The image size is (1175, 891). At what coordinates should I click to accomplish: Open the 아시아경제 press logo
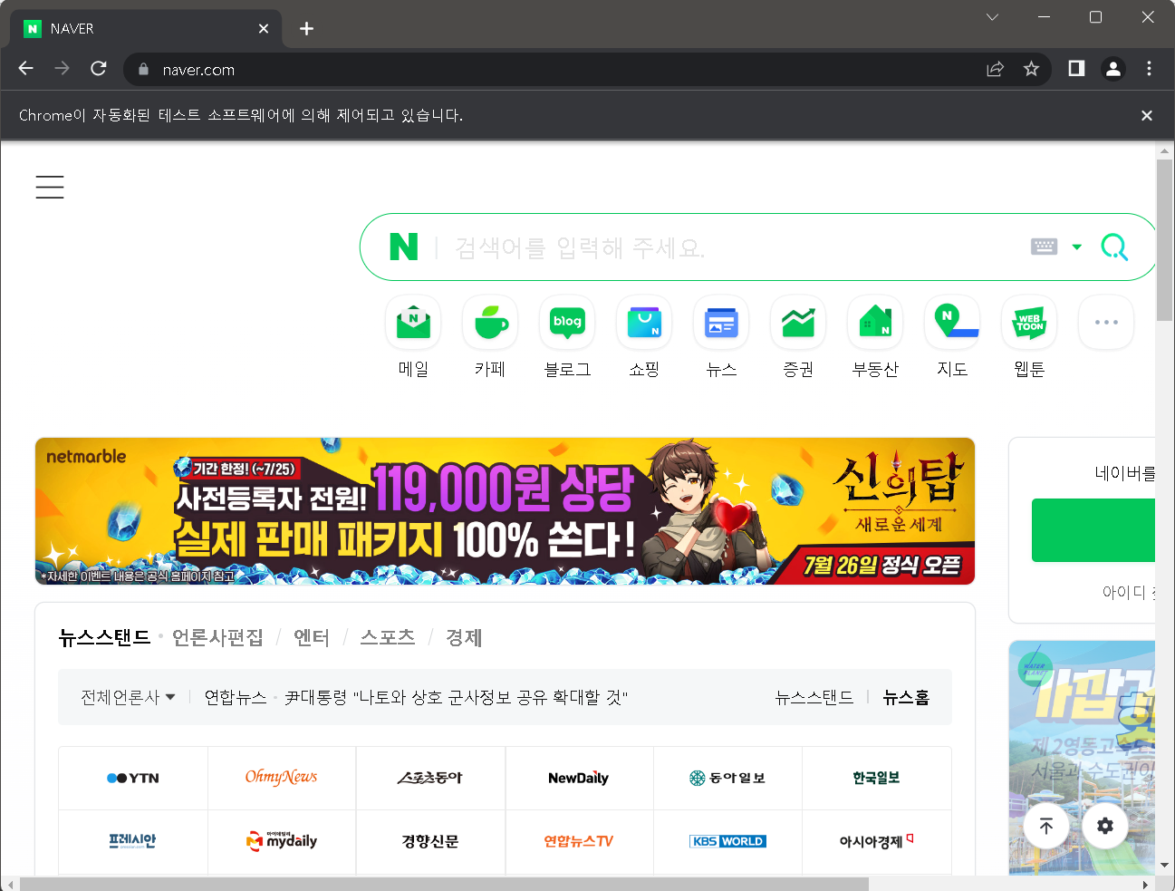click(876, 841)
